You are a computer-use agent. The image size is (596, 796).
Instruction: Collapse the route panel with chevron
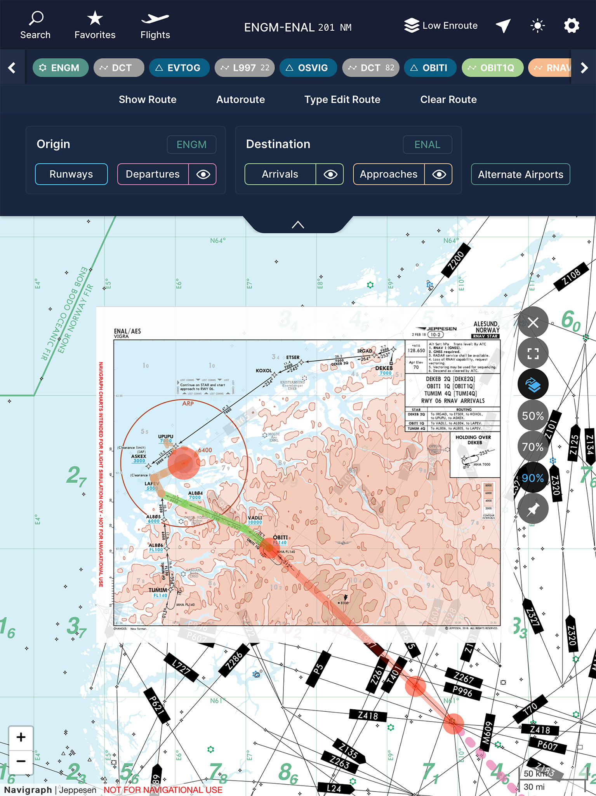click(298, 225)
